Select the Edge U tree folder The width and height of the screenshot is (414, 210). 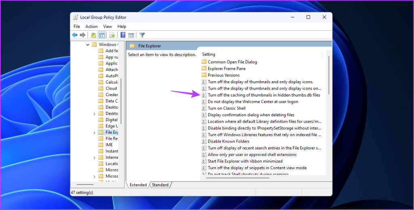pyautogui.click(x=108, y=126)
